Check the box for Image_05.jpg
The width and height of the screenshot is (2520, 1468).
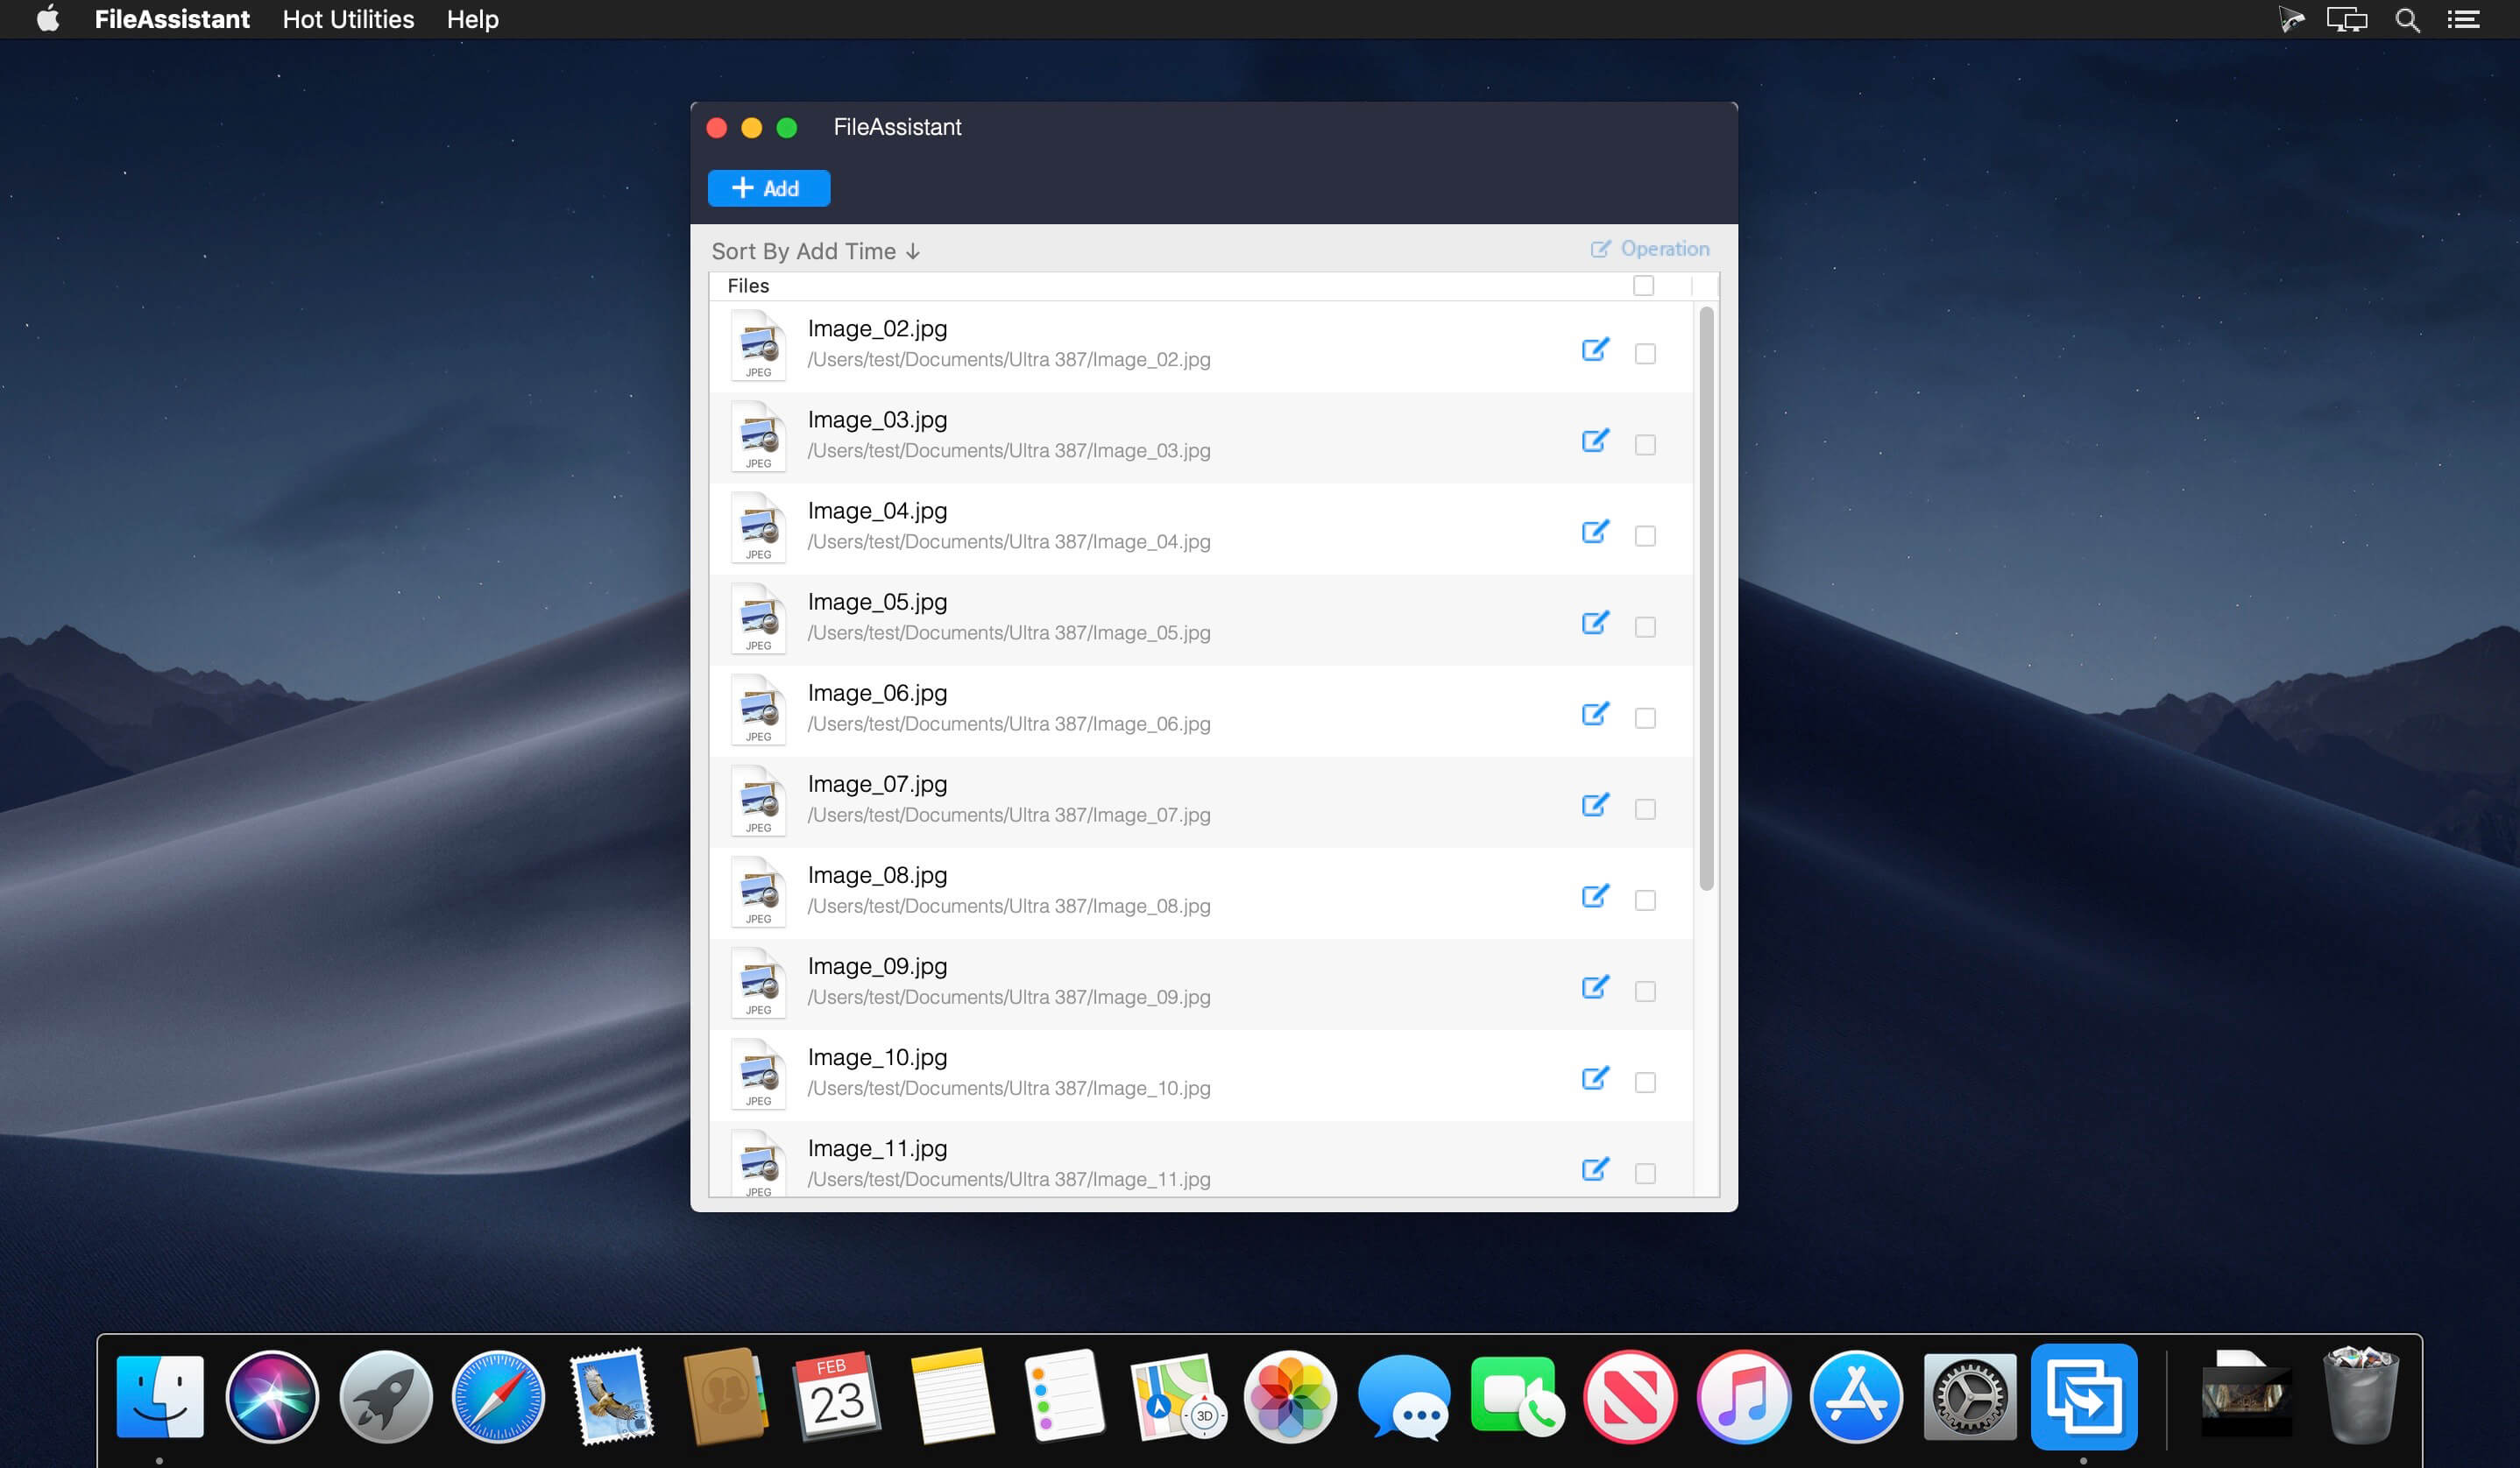click(x=1645, y=626)
